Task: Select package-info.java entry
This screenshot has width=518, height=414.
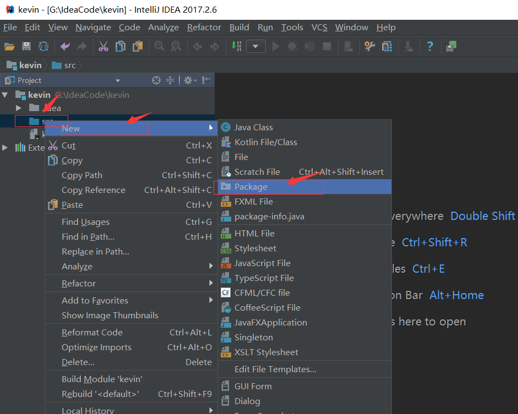Action: 304,217
